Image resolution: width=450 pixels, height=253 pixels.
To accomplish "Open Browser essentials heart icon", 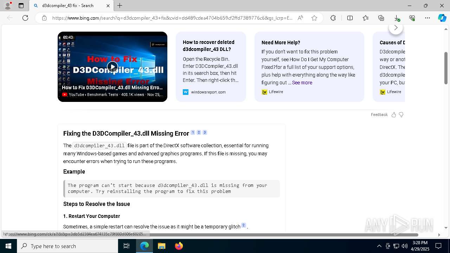I will 412,18.
